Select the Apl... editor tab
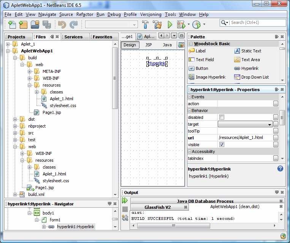 pos(146,36)
